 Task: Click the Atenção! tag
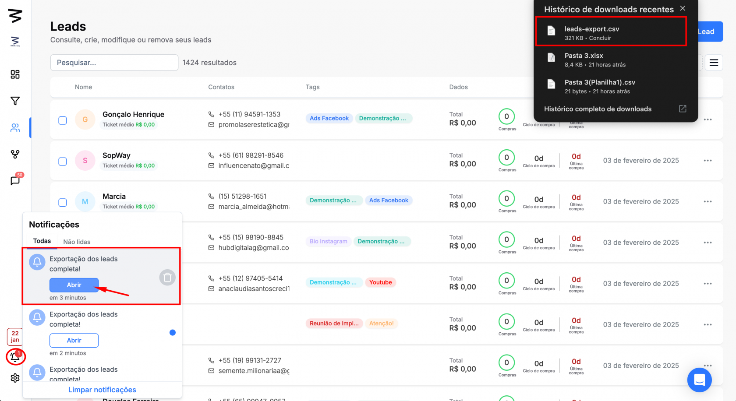[x=382, y=324]
